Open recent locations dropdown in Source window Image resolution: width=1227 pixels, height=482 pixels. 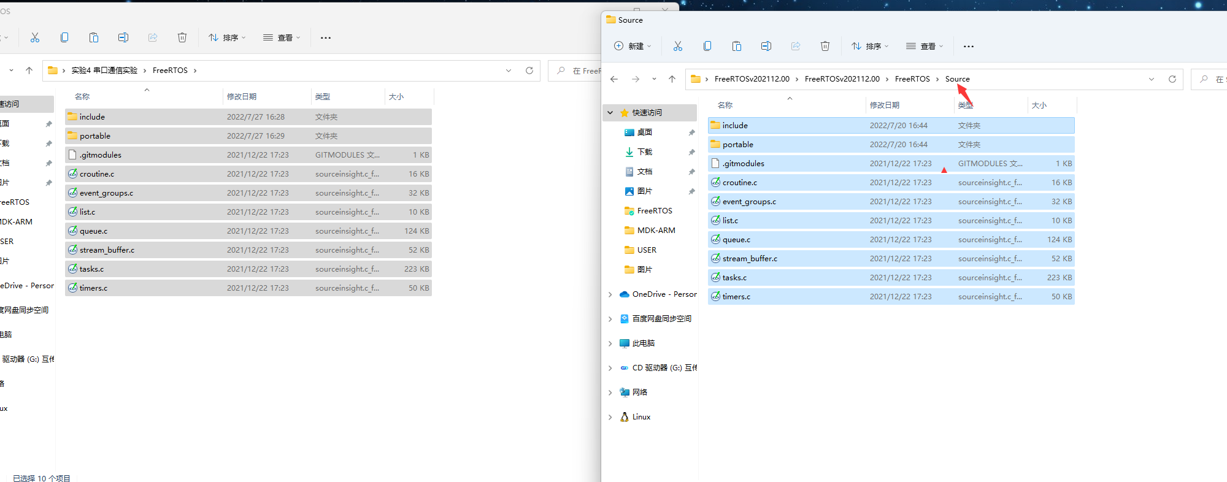(x=654, y=79)
